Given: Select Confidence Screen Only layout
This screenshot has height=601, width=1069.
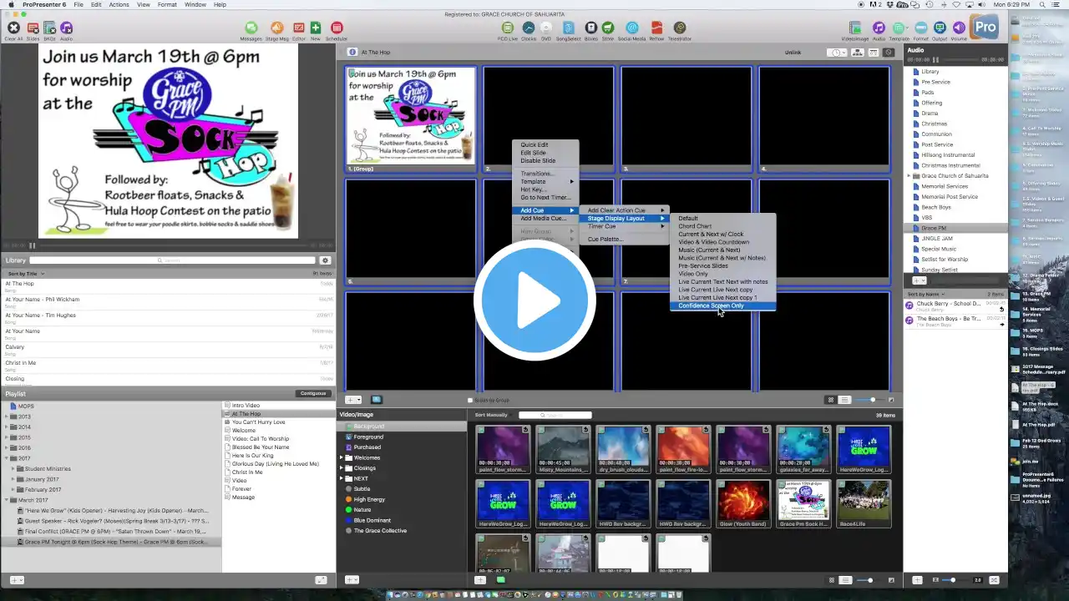Looking at the screenshot, I should (711, 306).
